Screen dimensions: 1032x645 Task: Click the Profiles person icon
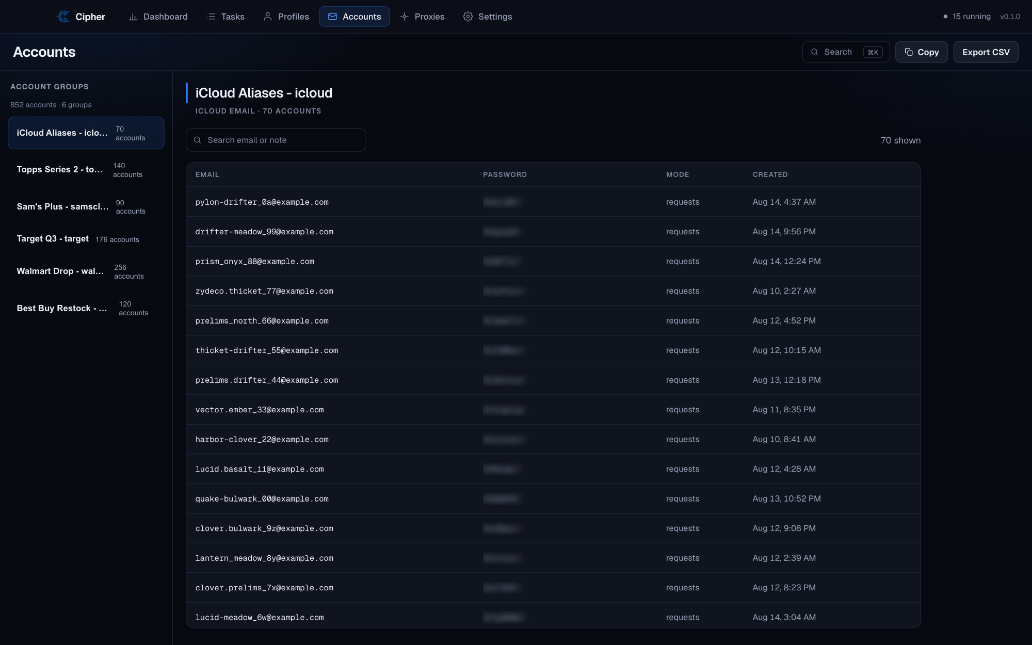pos(267,17)
